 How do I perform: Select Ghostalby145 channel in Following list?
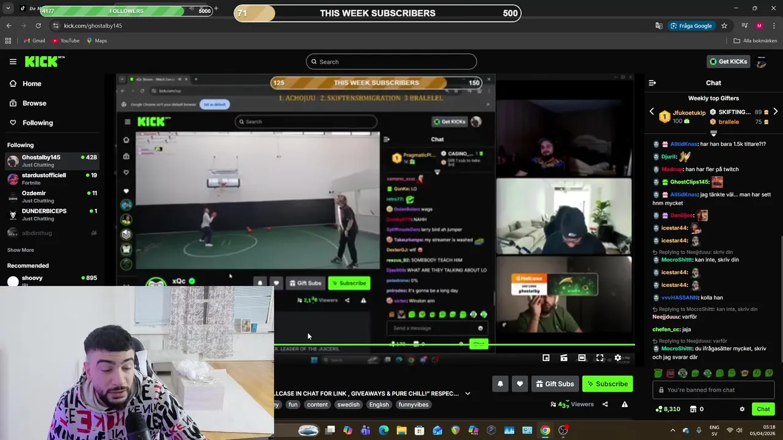point(51,161)
